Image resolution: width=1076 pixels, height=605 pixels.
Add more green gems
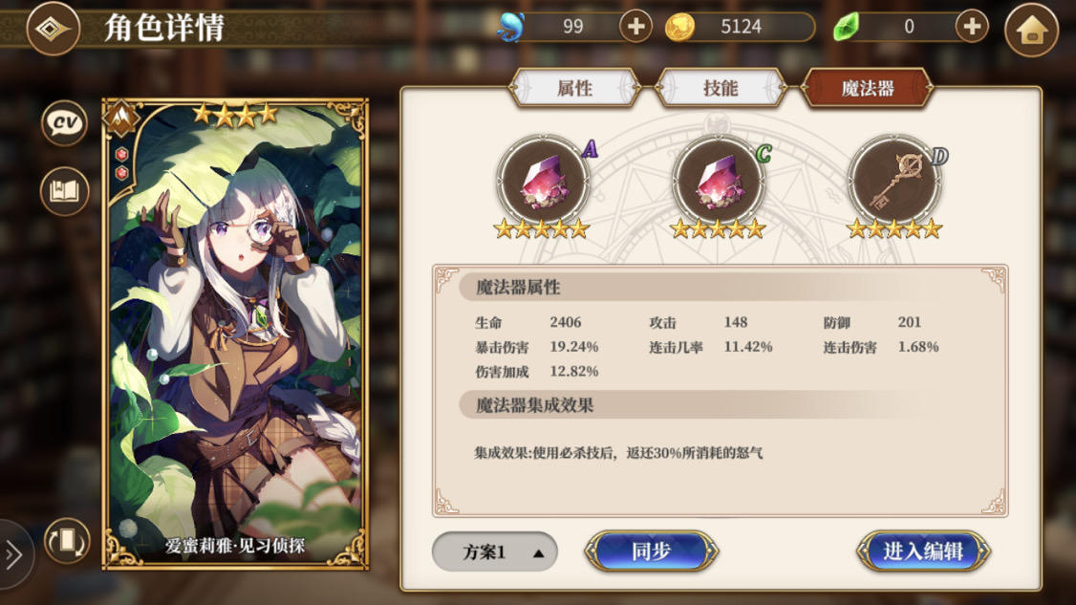coord(972,27)
